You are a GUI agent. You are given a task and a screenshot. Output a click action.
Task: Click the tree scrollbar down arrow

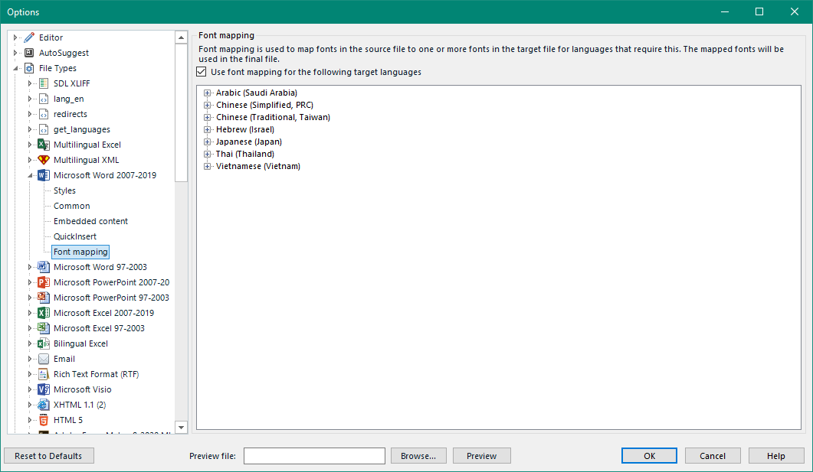(181, 427)
